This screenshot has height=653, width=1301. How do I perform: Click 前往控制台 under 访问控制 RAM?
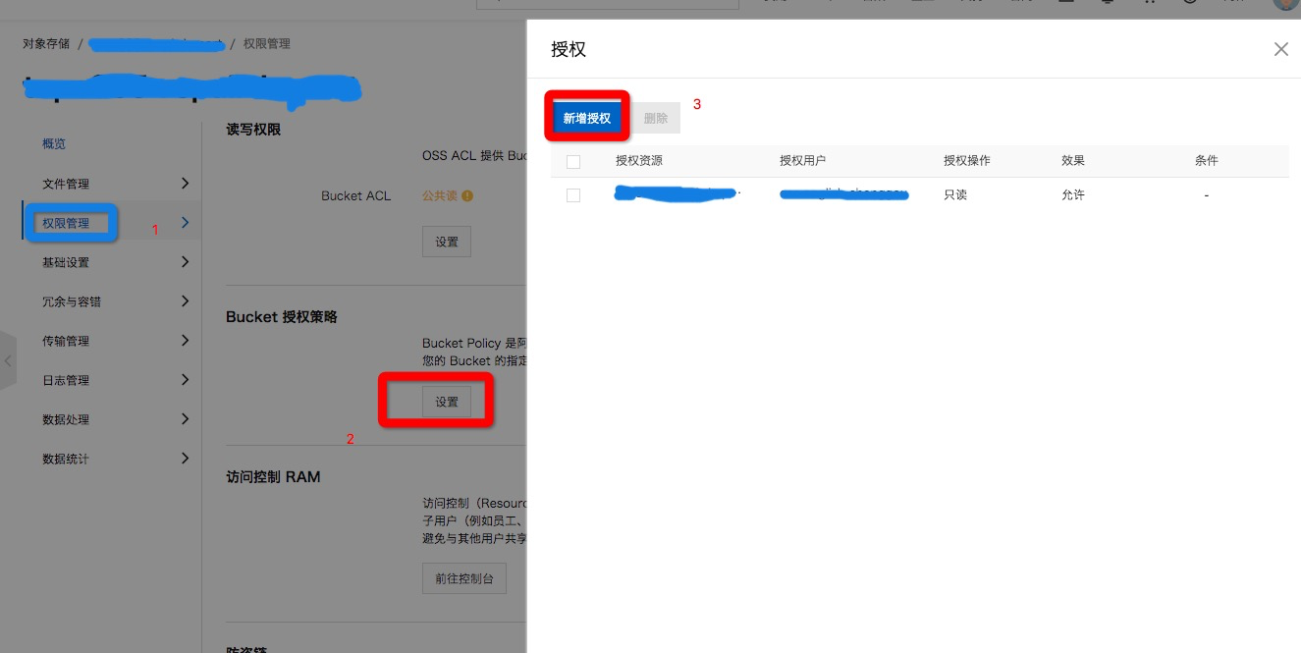click(464, 578)
